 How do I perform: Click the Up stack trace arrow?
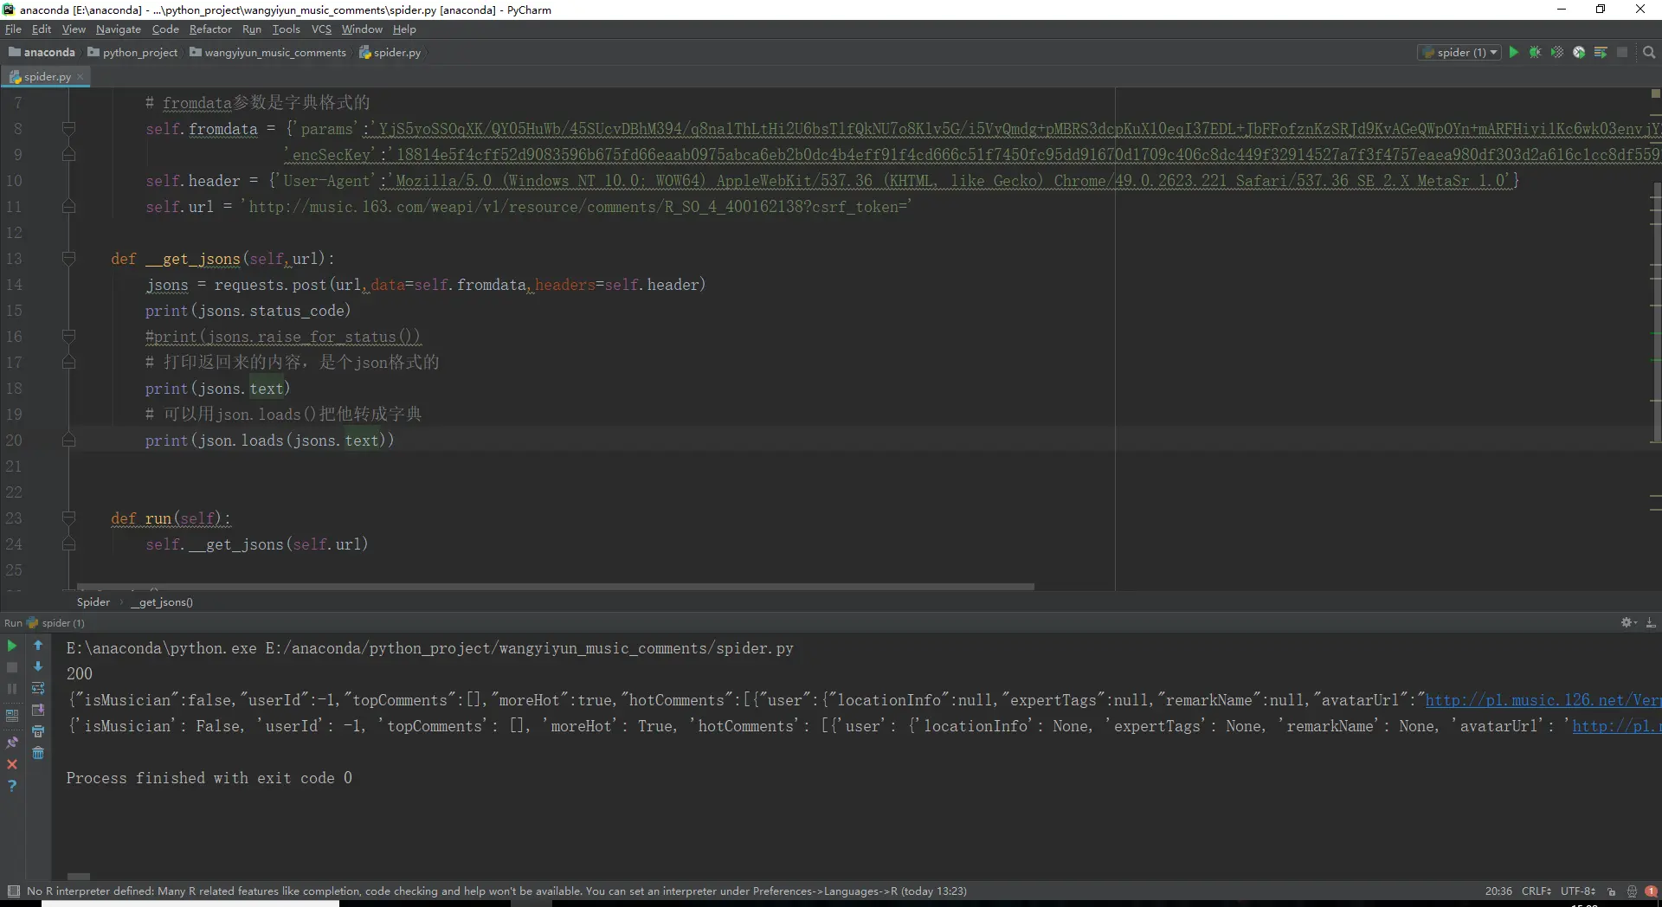coord(38,645)
